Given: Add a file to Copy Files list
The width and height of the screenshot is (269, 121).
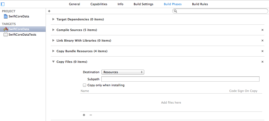Looking at the screenshot, I should click(84, 115).
